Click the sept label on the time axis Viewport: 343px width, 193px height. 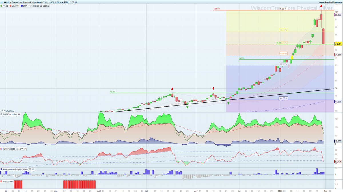99,190
